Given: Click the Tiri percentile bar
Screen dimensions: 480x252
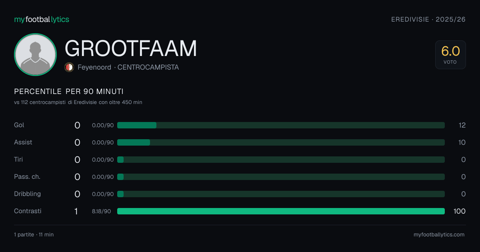Looking at the screenshot, I should pyautogui.click(x=281, y=160).
